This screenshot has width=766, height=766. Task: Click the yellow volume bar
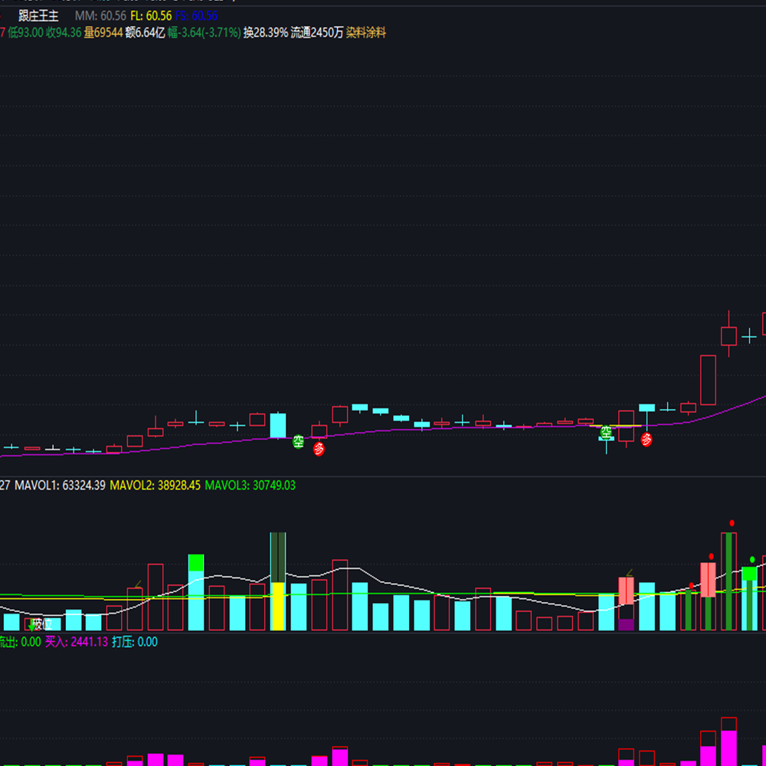click(278, 606)
